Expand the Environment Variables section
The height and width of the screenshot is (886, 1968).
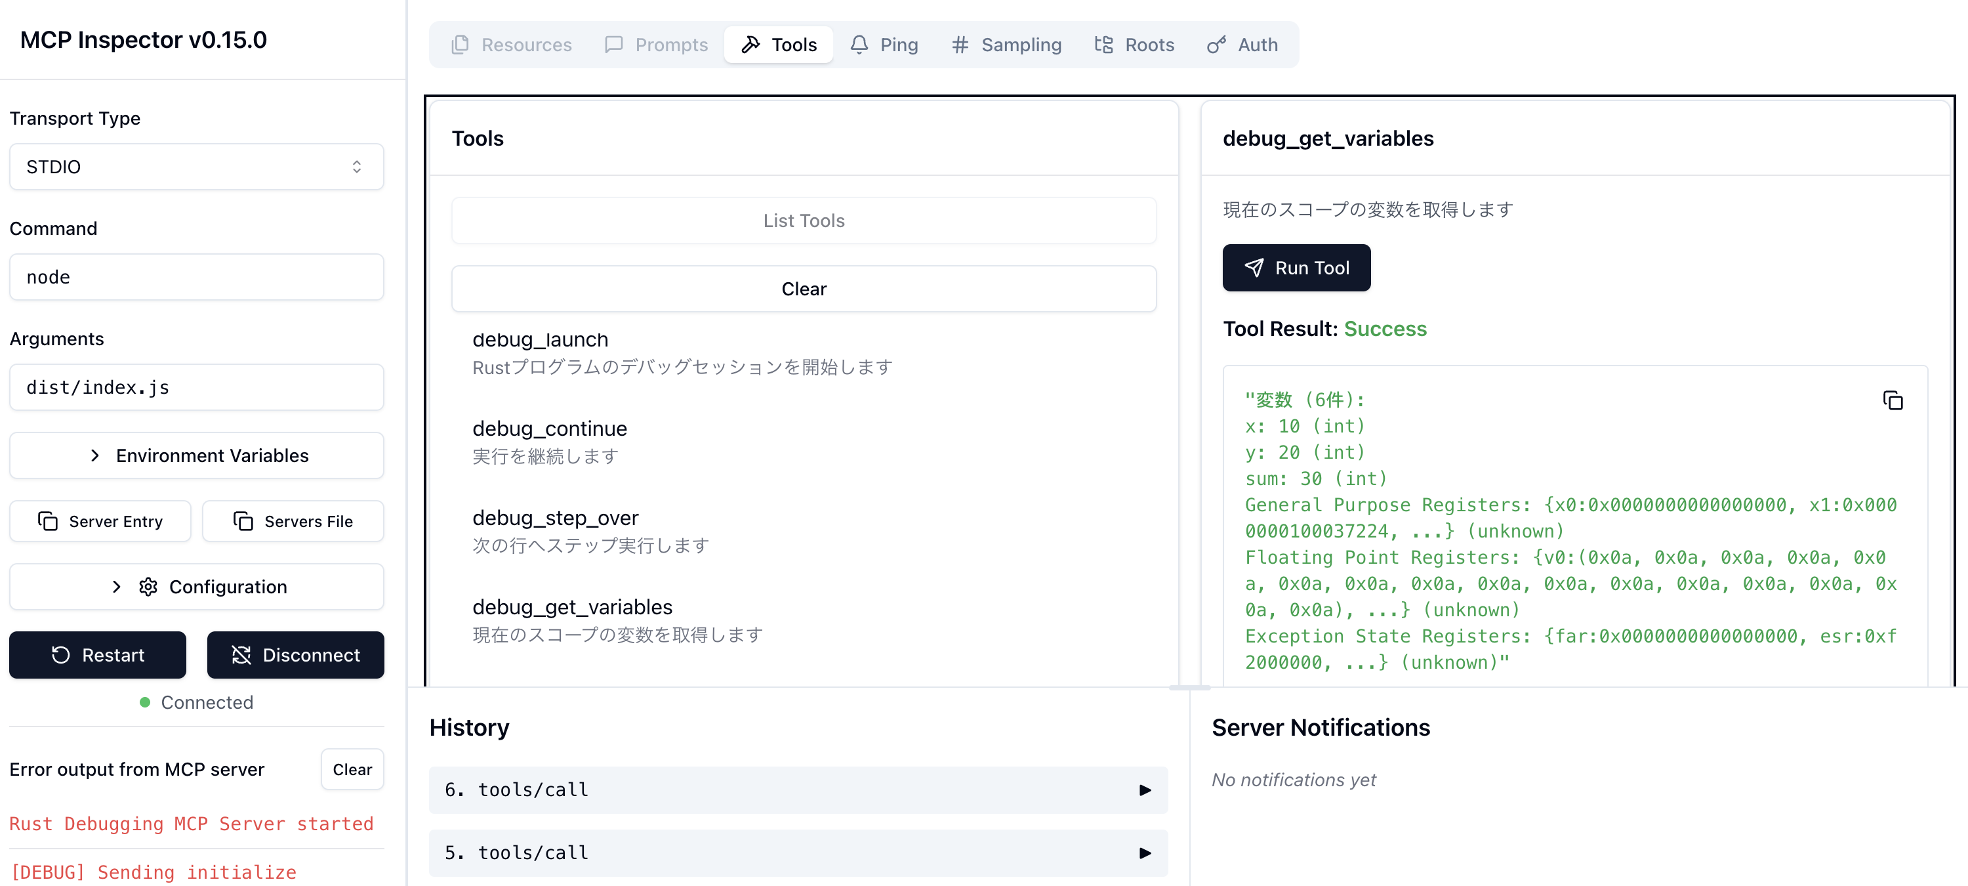point(196,455)
